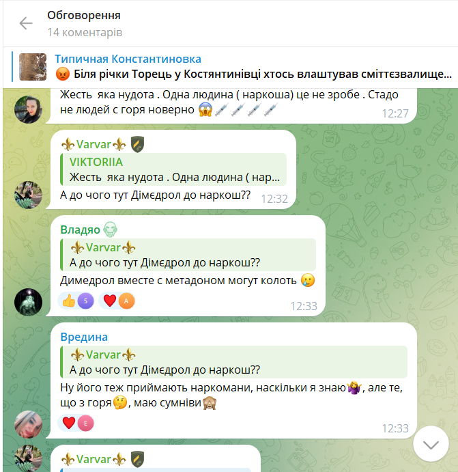This screenshot has height=472, width=458.
Task: Jump to quoted Varvar message in Владяо's reply
Action: click(x=188, y=255)
